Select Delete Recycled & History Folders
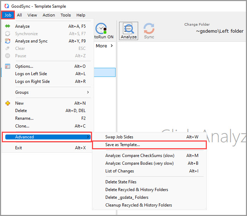The height and width of the screenshot is (216, 247). pos(149,189)
